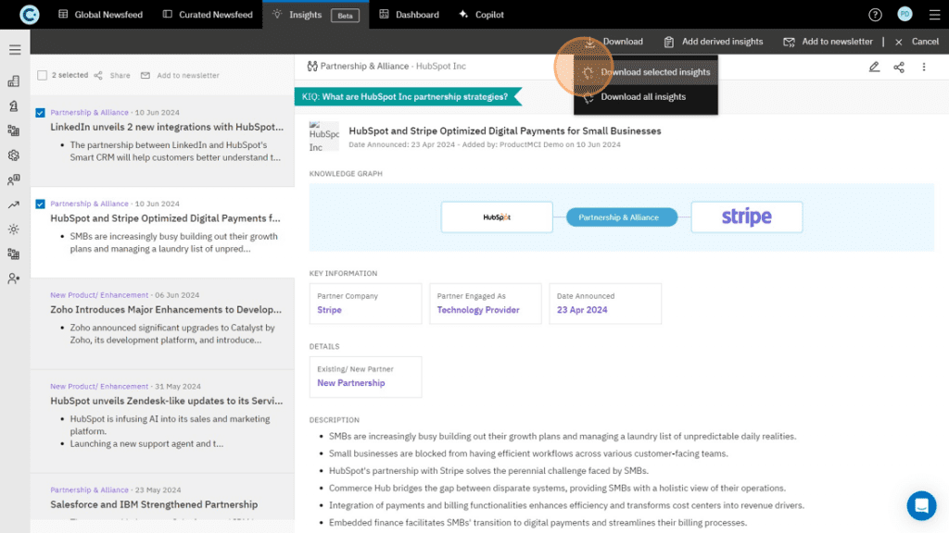Uncheck the LinkedIn integrations insight checkbox
The height and width of the screenshot is (533, 949).
coord(40,113)
